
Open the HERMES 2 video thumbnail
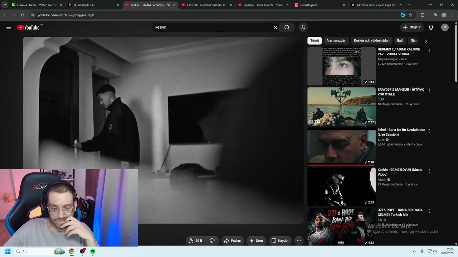click(x=341, y=66)
